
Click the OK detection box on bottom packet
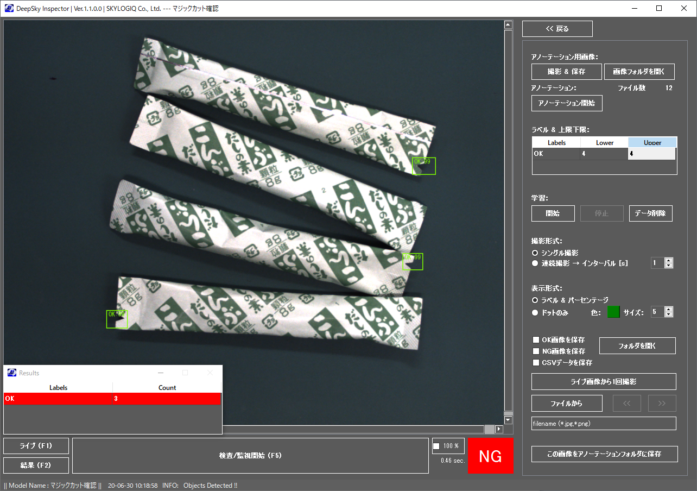[x=117, y=319]
